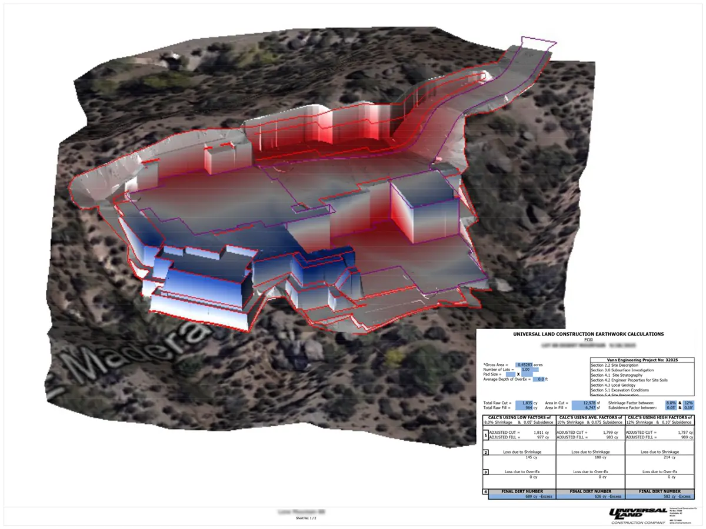Viewport: 706px width, 529px height.
Task: Click the row number 2 box
Action: (x=485, y=453)
